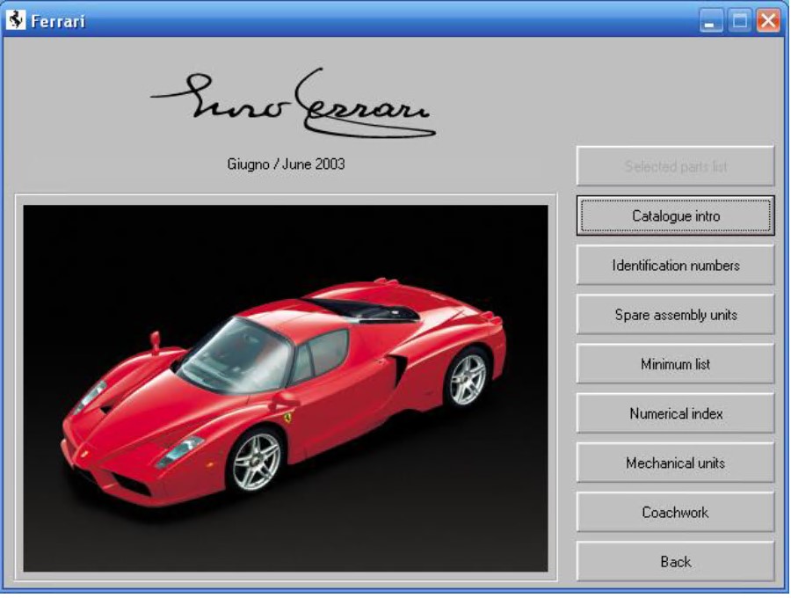Viewport: 791px width, 598px height.
Task: Click the yellow Ferrari shield badge on car fender
Action: pyautogui.click(x=287, y=414)
